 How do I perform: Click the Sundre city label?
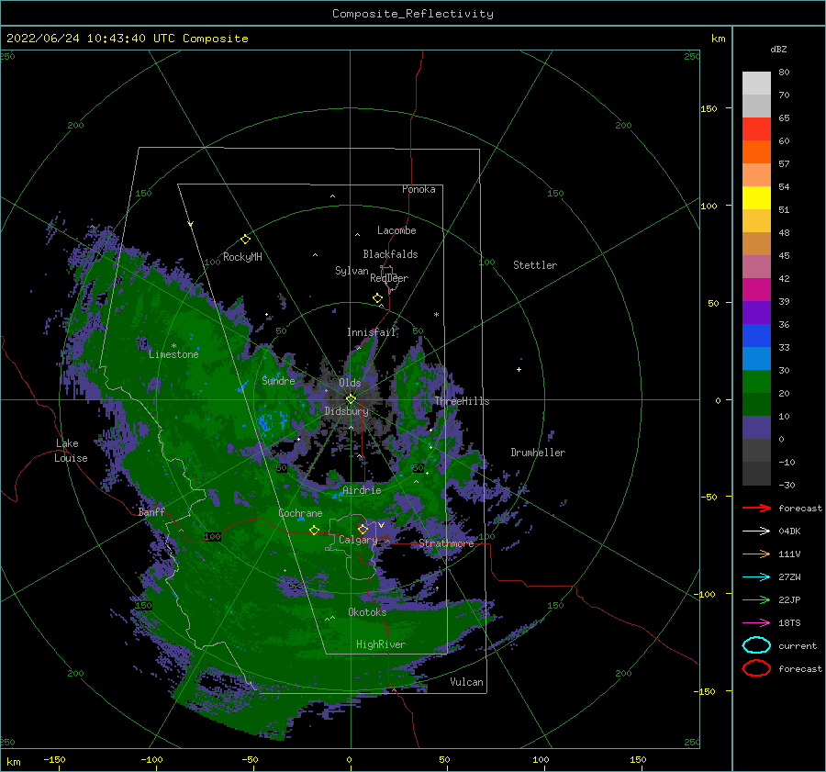(278, 380)
